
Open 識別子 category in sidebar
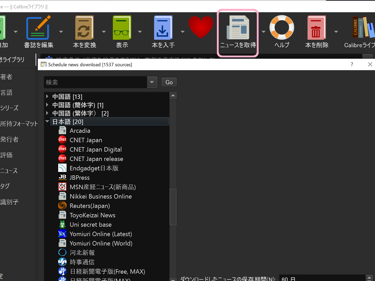[x=9, y=202]
